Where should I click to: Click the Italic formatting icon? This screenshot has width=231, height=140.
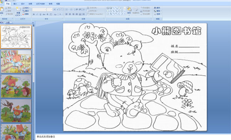pyautogui.click(x=37, y=14)
